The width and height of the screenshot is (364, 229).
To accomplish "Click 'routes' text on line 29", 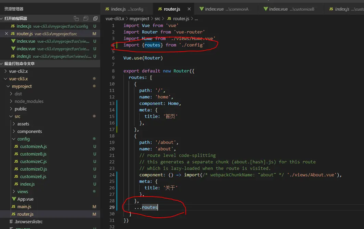I will [150, 207].
